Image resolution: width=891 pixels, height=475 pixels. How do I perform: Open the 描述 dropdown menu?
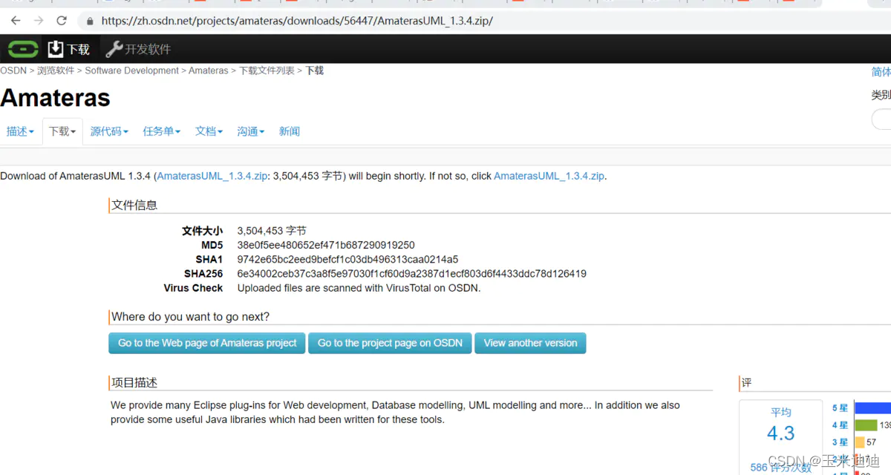(x=20, y=131)
